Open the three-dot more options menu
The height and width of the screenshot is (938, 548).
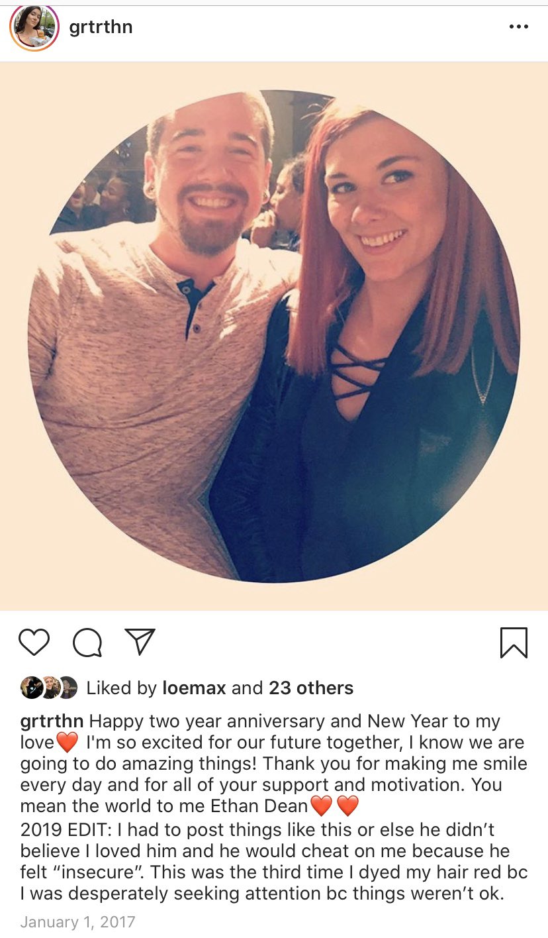pos(519,27)
